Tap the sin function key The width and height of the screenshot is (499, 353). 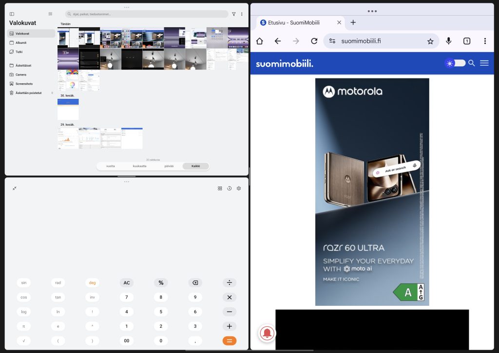24,283
